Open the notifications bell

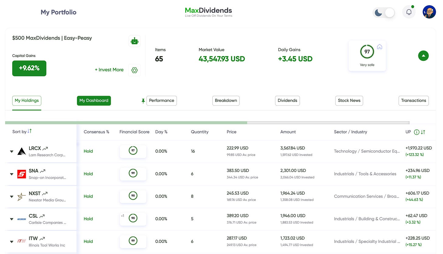[409, 12]
